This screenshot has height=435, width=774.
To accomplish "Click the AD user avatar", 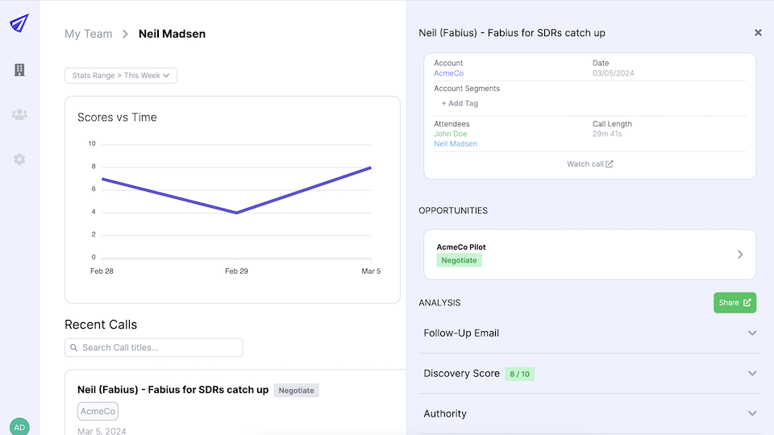I will (x=19, y=427).
